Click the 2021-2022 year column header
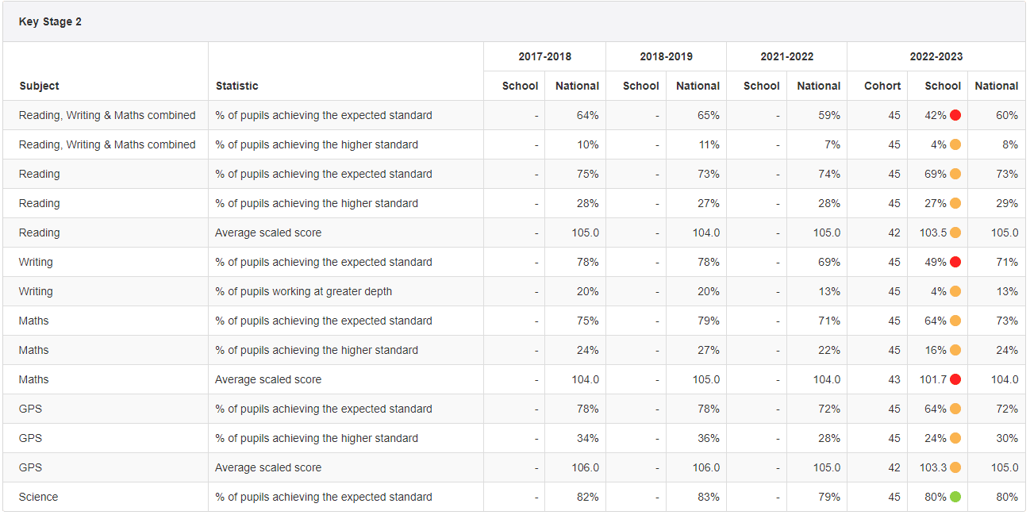Image resolution: width=1030 pixels, height=515 pixels. click(786, 56)
